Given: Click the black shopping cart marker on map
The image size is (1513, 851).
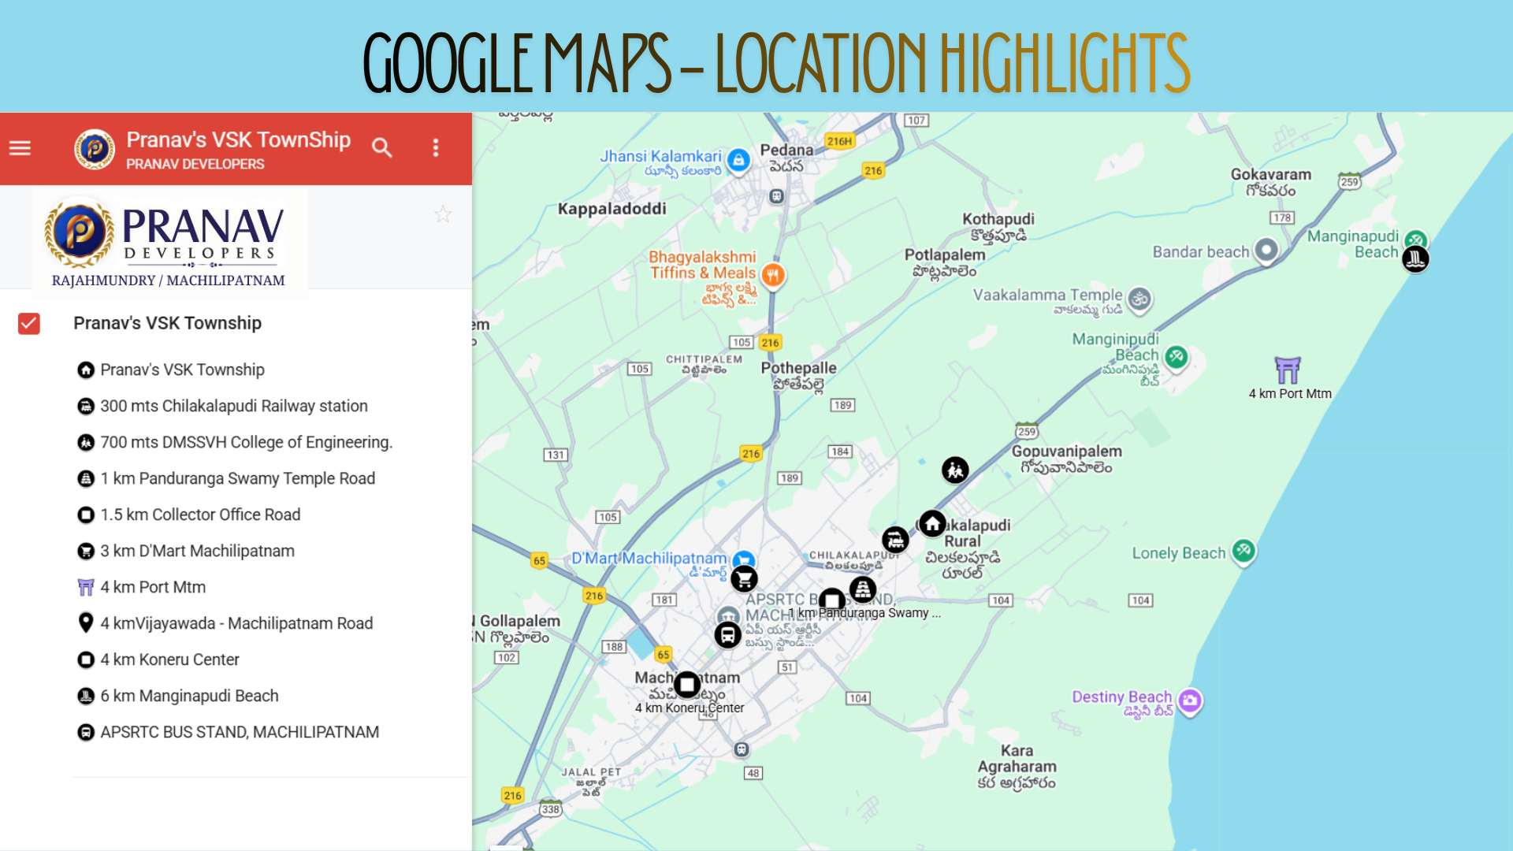Looking at the screenshot, I should (744, 579).
